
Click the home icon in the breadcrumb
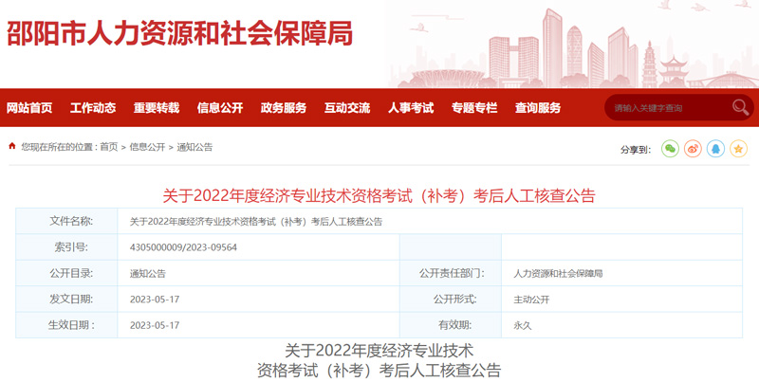pyautogui.click(x=12, y=147)
